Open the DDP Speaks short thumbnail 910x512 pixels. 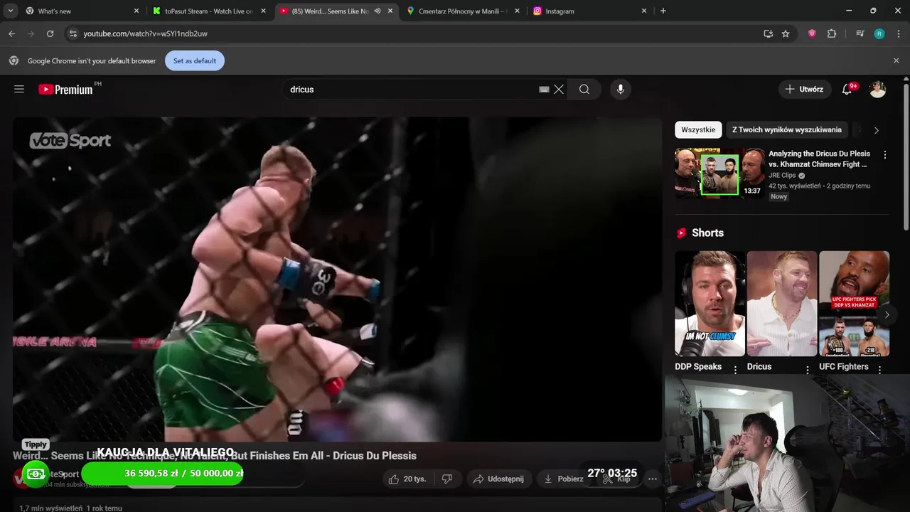pyautogui.click(x=710, y=304)
